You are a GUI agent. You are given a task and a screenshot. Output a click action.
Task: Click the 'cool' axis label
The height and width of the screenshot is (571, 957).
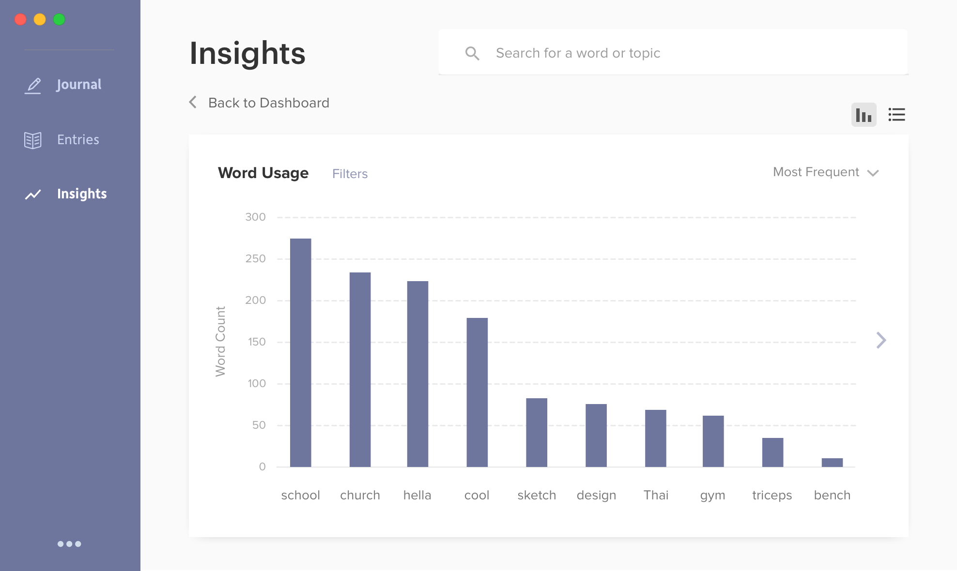coord(477,495)
